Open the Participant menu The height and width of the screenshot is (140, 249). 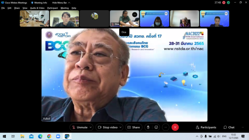53,8
